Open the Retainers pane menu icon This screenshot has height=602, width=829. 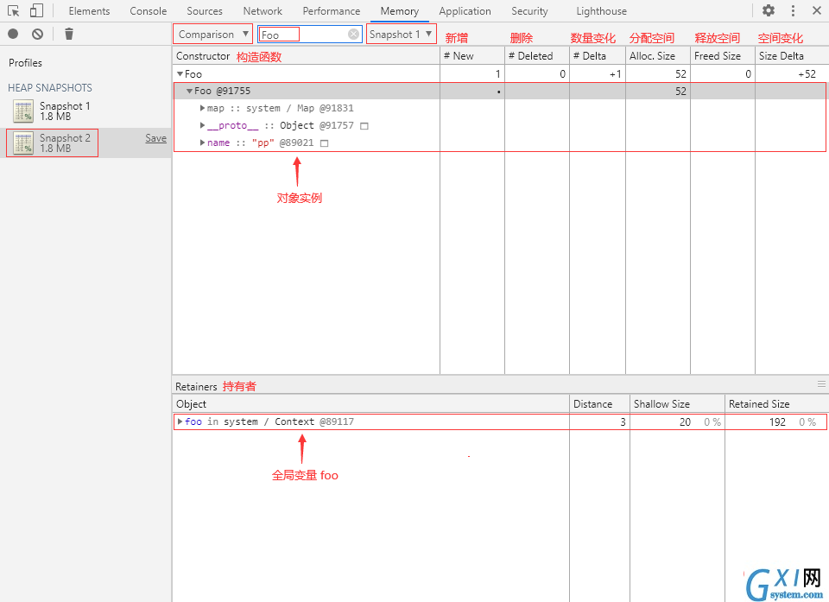[821, 384]
